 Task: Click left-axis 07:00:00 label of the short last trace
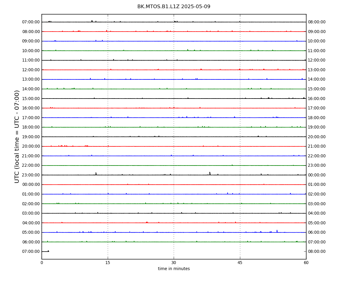point(31,252)
